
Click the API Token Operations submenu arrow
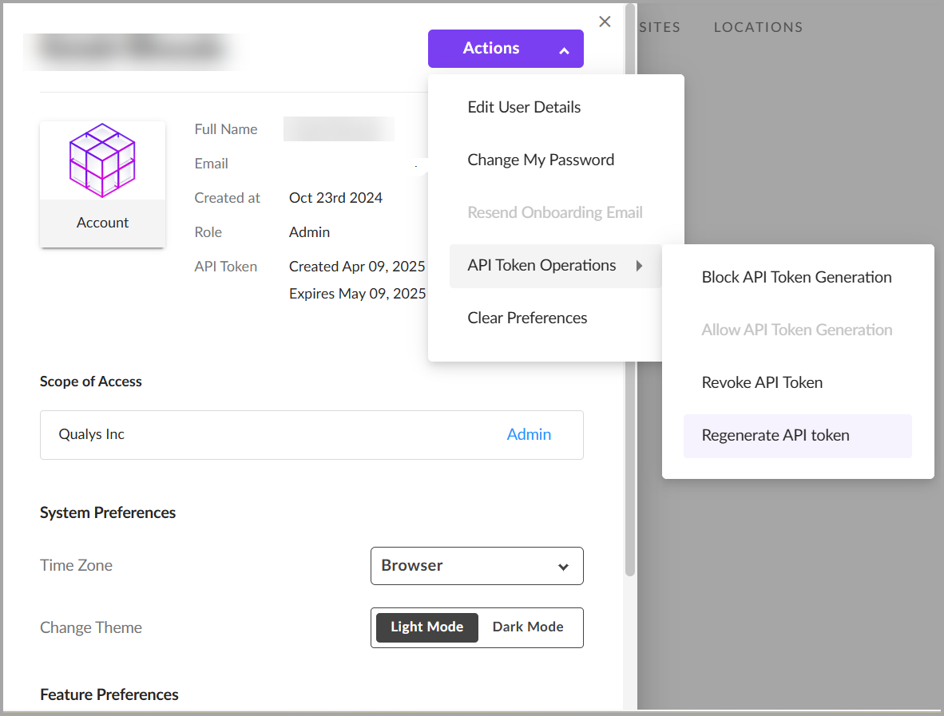(x=640, y=266)
